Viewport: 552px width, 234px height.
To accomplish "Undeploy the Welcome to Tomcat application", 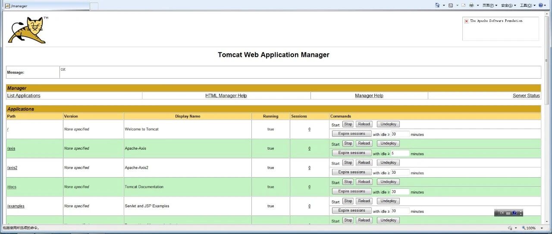I will [x=388, y=124].
